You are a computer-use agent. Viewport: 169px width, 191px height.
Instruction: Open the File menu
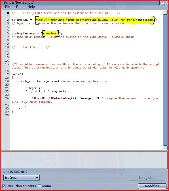point(8,7)
